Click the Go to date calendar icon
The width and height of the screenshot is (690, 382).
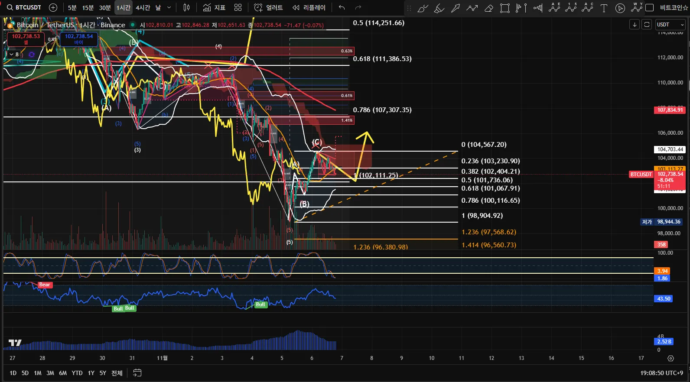point(137,373)
